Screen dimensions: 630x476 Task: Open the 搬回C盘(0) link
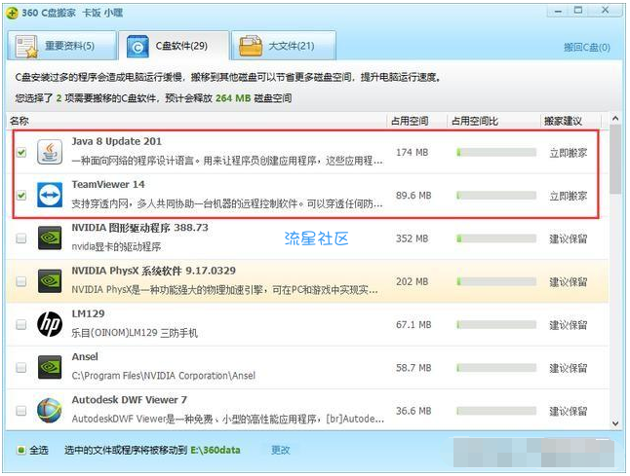(x=587, y=48)
